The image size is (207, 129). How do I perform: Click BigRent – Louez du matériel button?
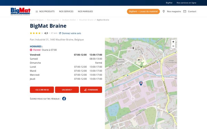(143, 11)
